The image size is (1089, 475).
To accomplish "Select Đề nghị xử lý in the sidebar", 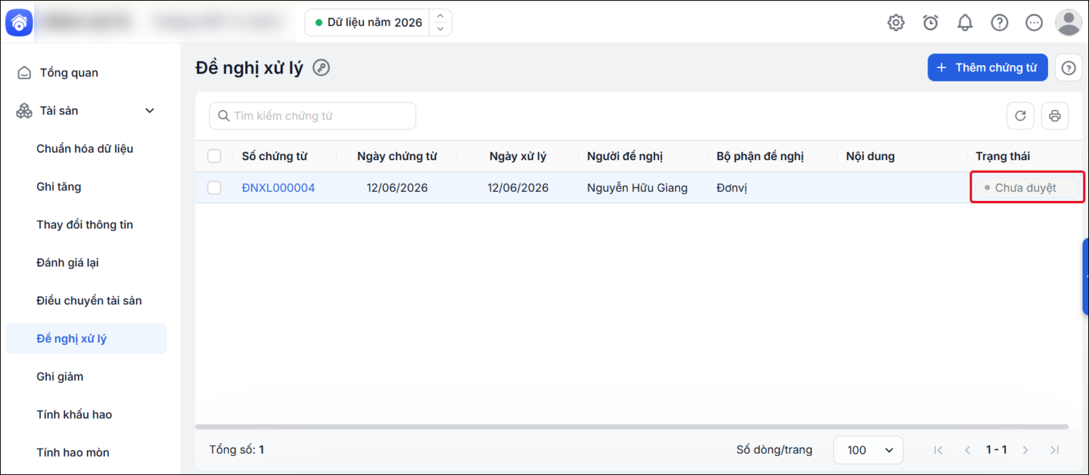I will (86, 338).
